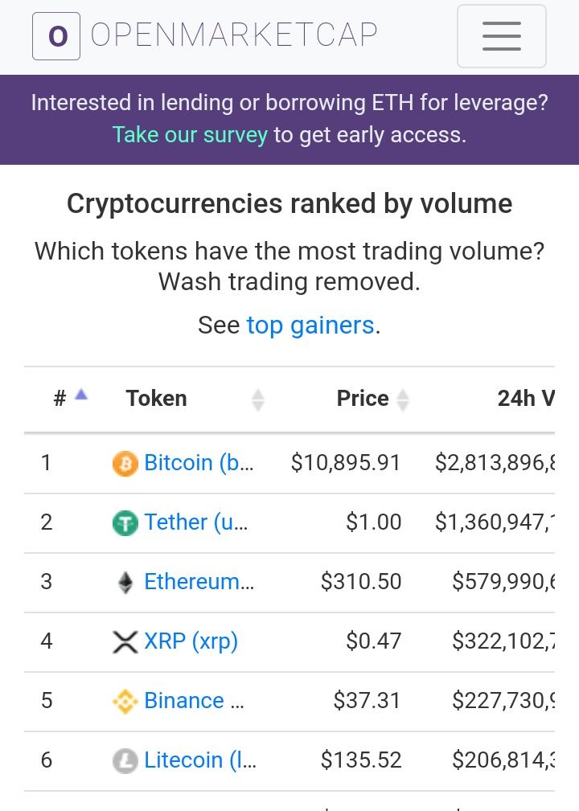Open the XRP (xrp) token link
This screenshot has height=811, width=579.
tap(191, 641)
